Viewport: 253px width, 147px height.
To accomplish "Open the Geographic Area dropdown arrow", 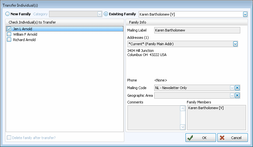I will [x=232, y=95].
